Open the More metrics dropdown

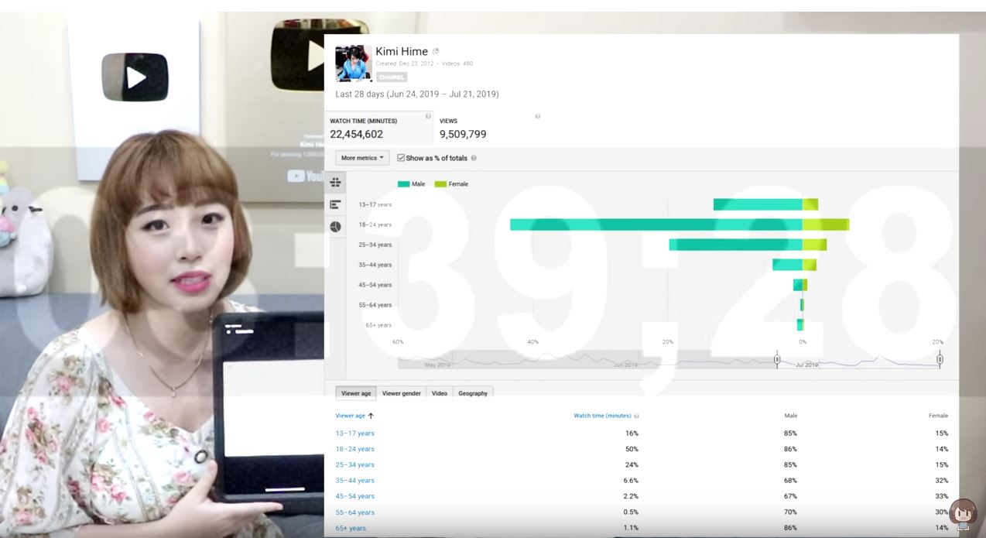tap(362, 158)
